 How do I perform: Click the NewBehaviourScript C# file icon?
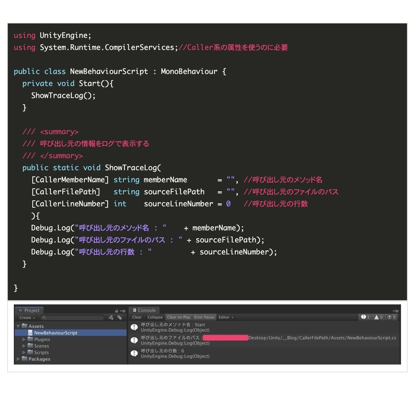[31, 333]
